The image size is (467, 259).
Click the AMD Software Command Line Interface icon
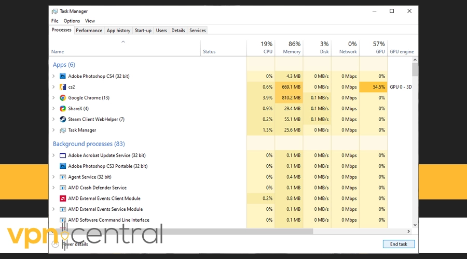63,220
